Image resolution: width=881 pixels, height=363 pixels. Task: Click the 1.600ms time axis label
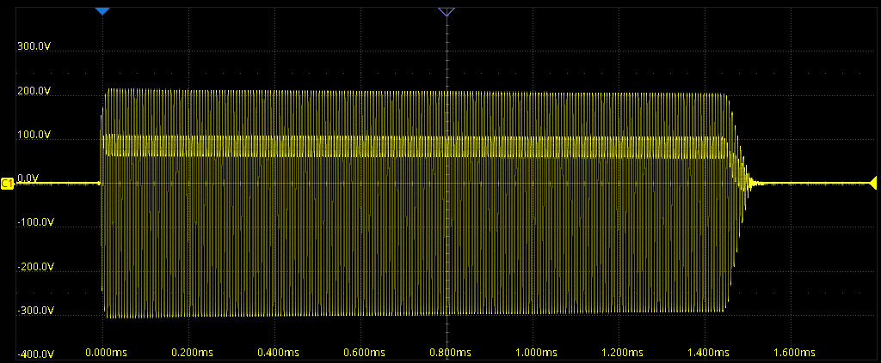coord(794,353)
